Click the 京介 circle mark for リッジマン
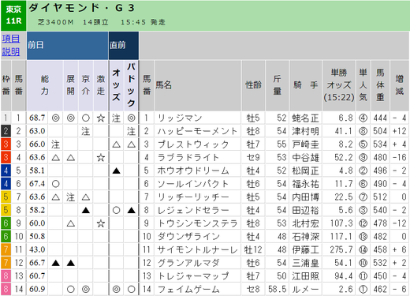This screenshot has height=296, width=410. 86,118
